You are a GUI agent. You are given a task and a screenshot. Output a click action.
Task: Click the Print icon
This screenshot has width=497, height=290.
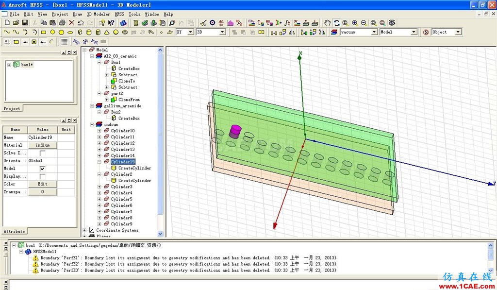pos(62,23)
